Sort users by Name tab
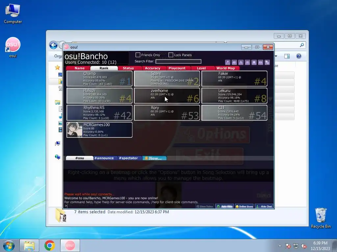Image resolution: width=337 pixels, height=252 pixels. click(x=80, y=68)
